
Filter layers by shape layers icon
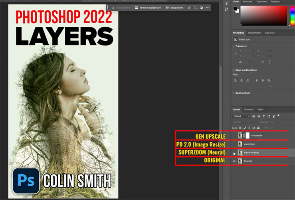click(x=269, y=116)
